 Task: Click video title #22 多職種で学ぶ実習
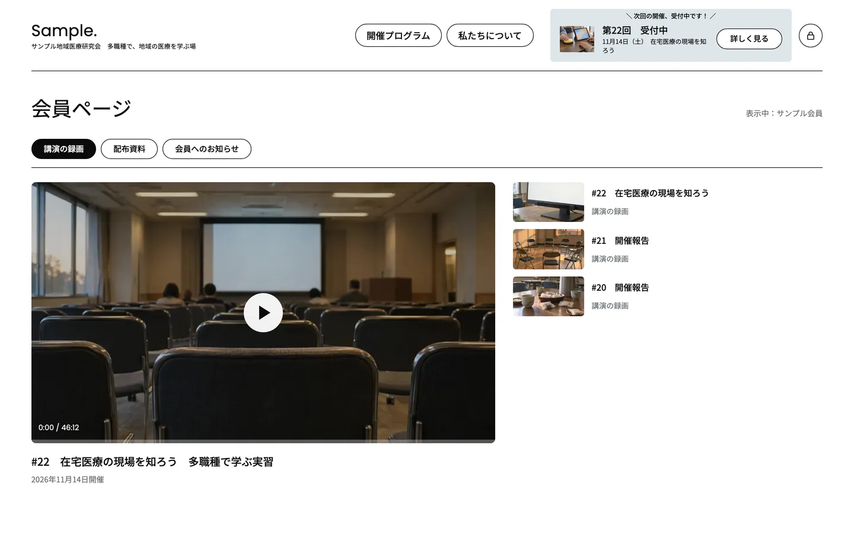coord(152,462)
